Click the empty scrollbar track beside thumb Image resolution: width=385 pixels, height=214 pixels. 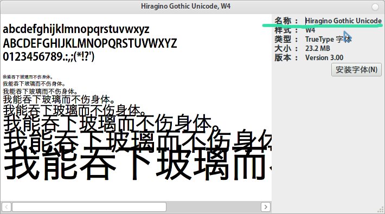coord(213,207)
